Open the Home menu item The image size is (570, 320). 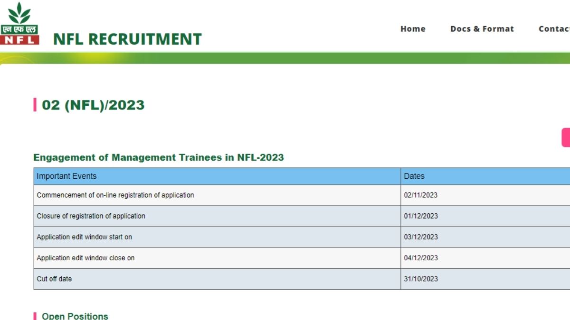click(413, 29)
